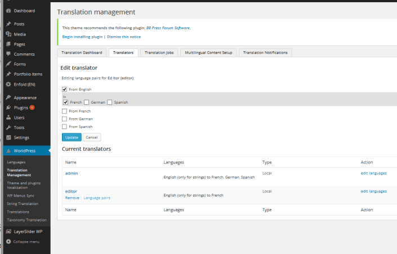Click the Begin installing plugin link
This screenshot has height=254, width=397.
point(82,37)
